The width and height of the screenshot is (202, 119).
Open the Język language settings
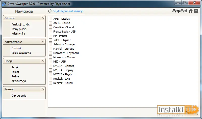pos(15,67)
